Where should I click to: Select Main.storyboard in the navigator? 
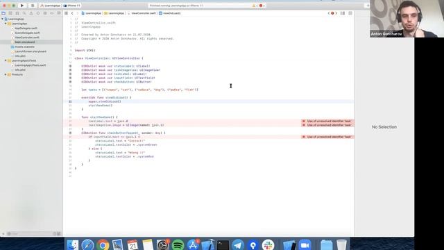(x=25, y=42)
